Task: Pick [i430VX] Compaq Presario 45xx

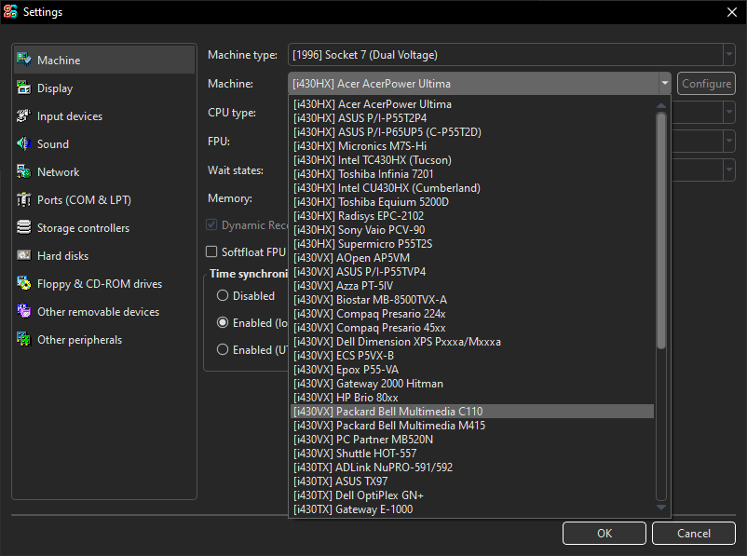Action: coord(472,328)
